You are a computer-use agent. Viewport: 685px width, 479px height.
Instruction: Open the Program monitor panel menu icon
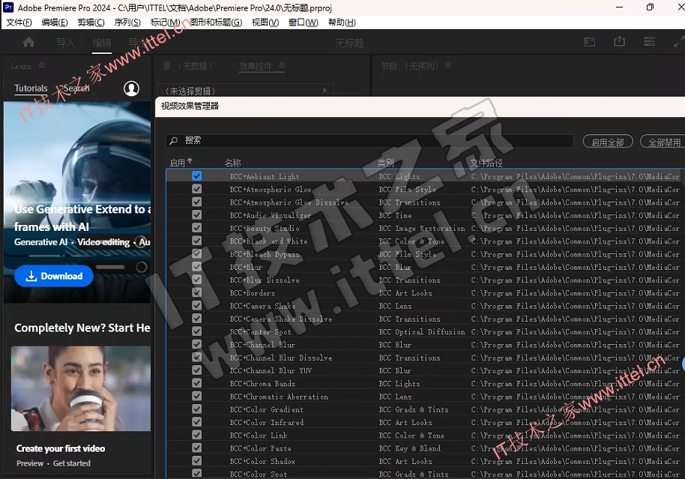[447, 65]
